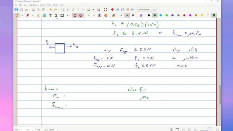Click the Cut scissors icon
Viewport: 233px width, 131px height.
(33, 9)
